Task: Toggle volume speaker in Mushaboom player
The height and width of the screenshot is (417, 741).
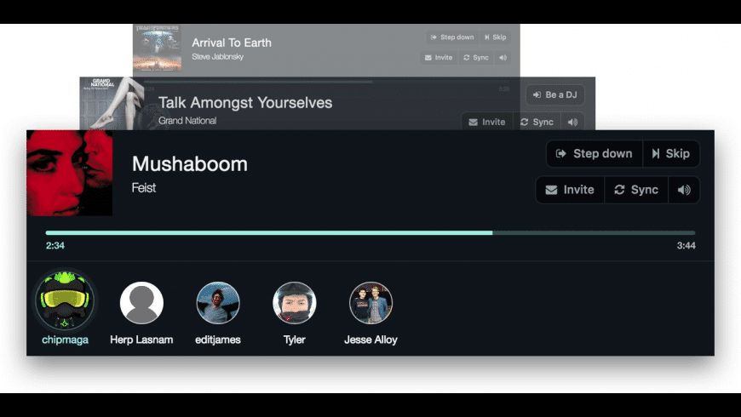Action: pyautogui.click(x=684, y=190)
